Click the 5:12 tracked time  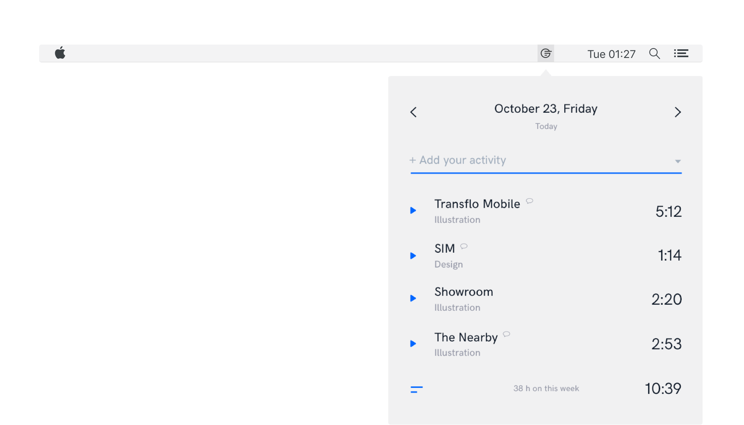click(x=669, y=212)
